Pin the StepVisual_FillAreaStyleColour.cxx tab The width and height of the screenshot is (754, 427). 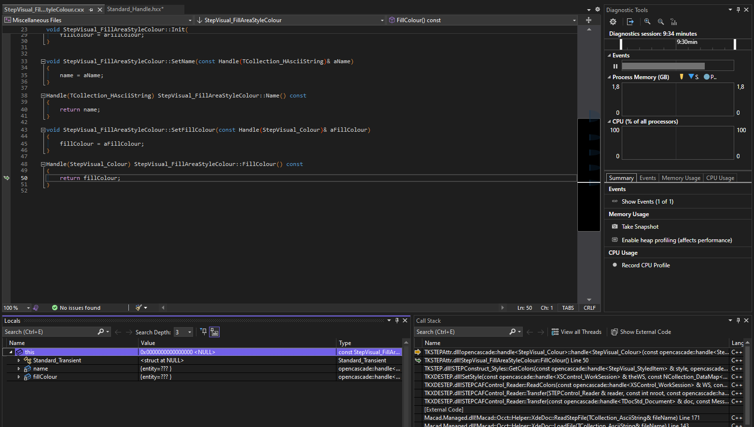[91, 10]
